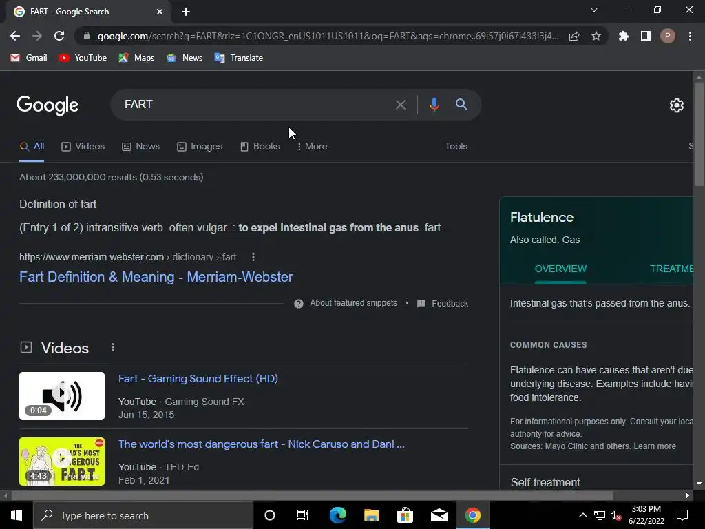Open a new tab with plus button
Viewport: 705px width, 529px height.
186,12
